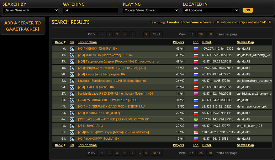Click PREV in top pagination
The width and height of the screenshot is (275, 160).
[92, 34]
